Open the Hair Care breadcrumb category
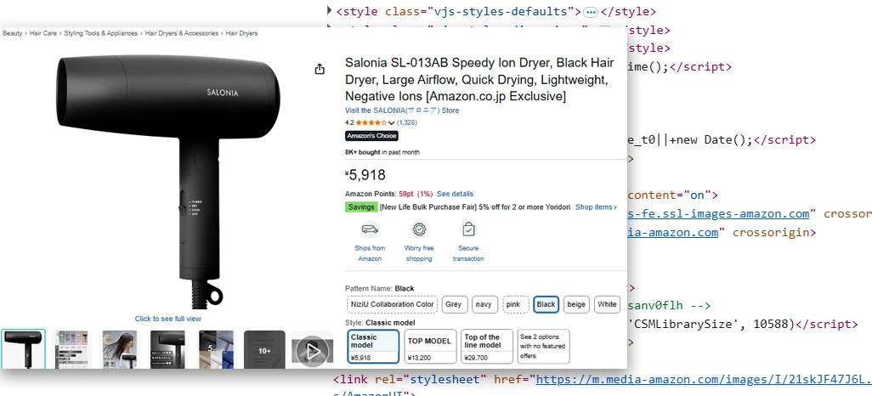Viewport: 872px width, 396px height. 43,33
